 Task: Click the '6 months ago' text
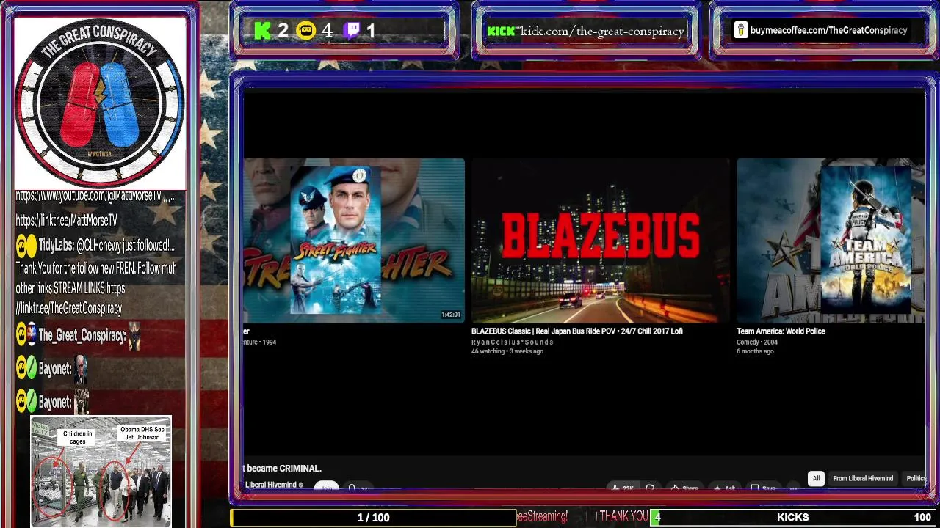pos(755,351)
